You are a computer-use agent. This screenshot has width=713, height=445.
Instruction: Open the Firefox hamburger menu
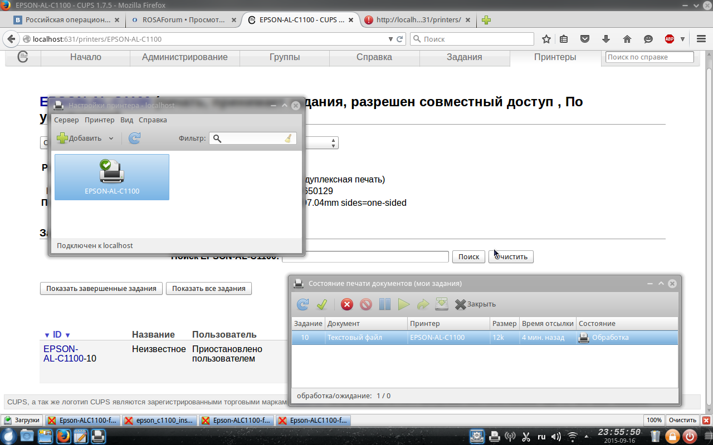point(701,39)
